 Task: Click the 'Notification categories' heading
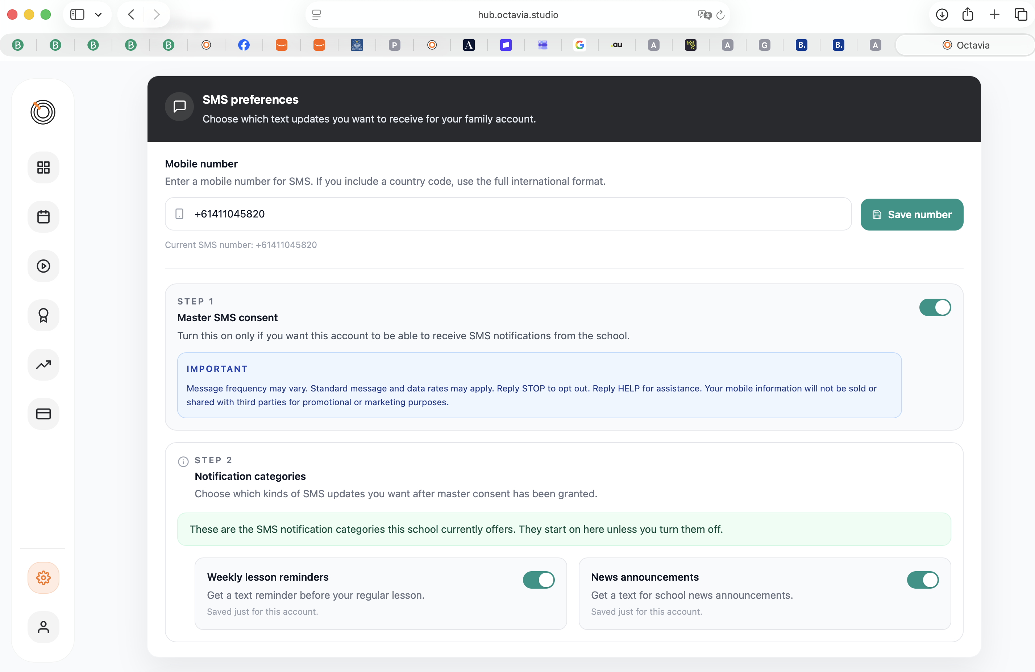pyautogui.click(x=250, y=476)
